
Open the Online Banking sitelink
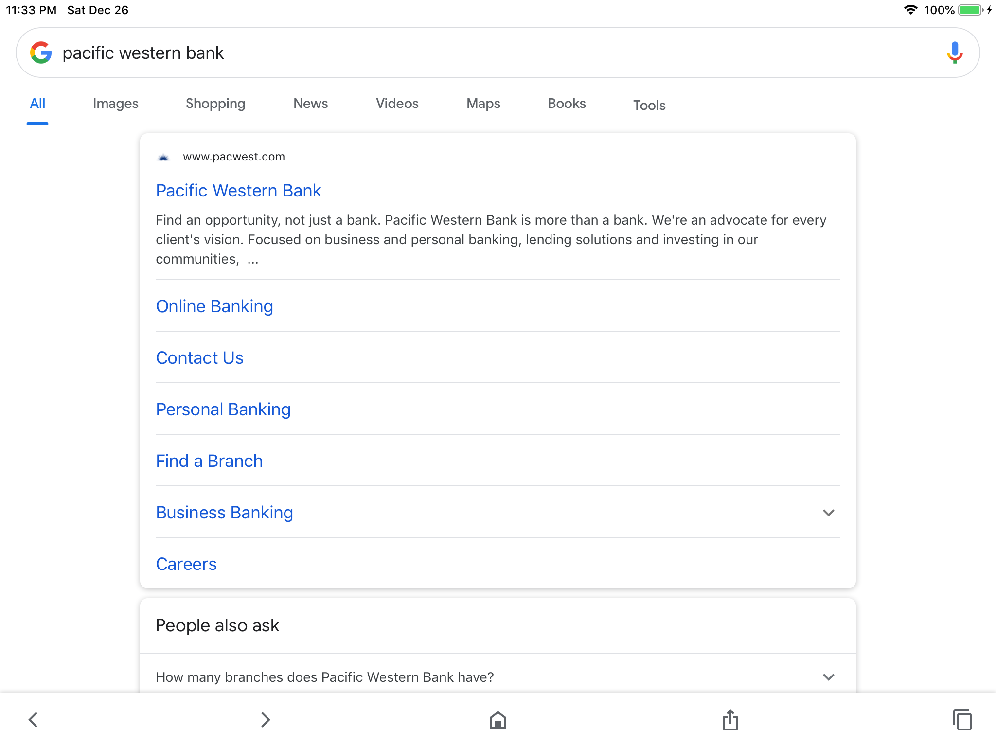(x=214, y=306)
